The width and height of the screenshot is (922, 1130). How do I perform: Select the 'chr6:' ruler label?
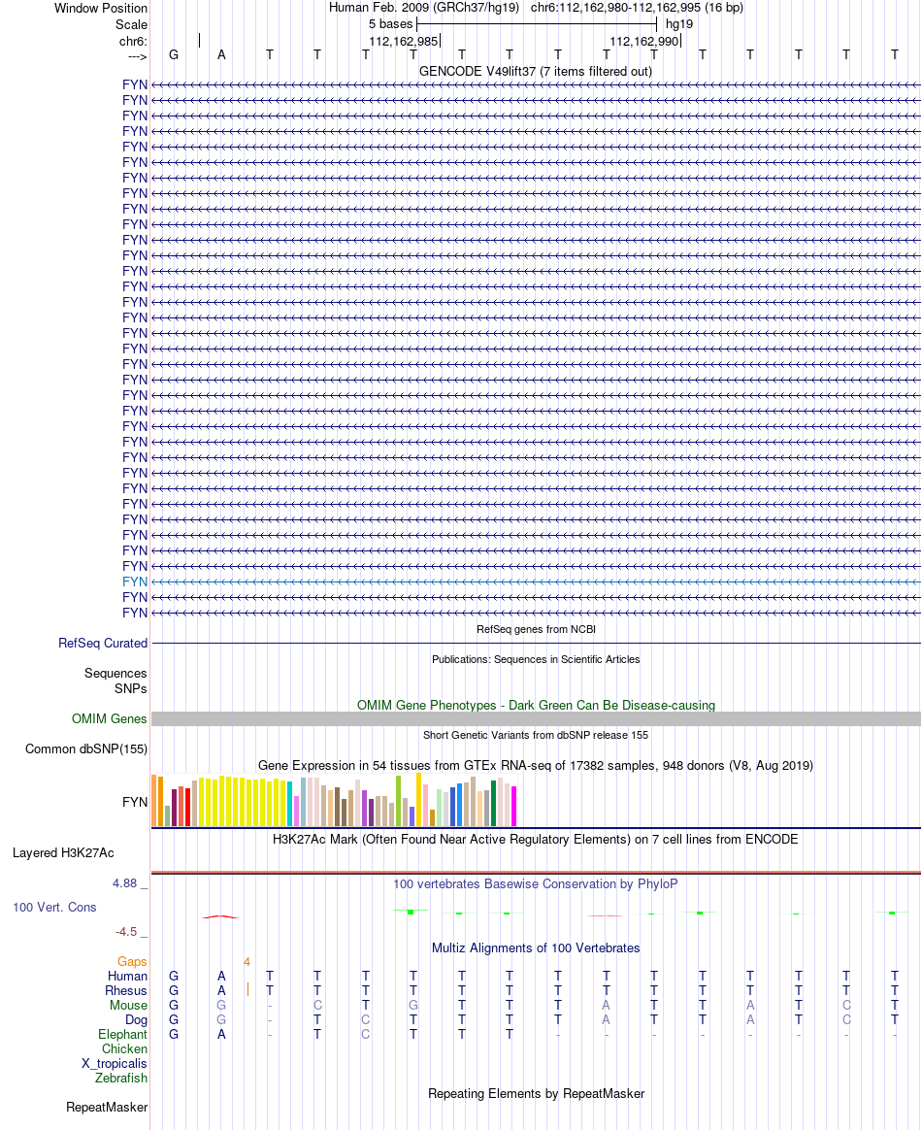tap(133, 41)
